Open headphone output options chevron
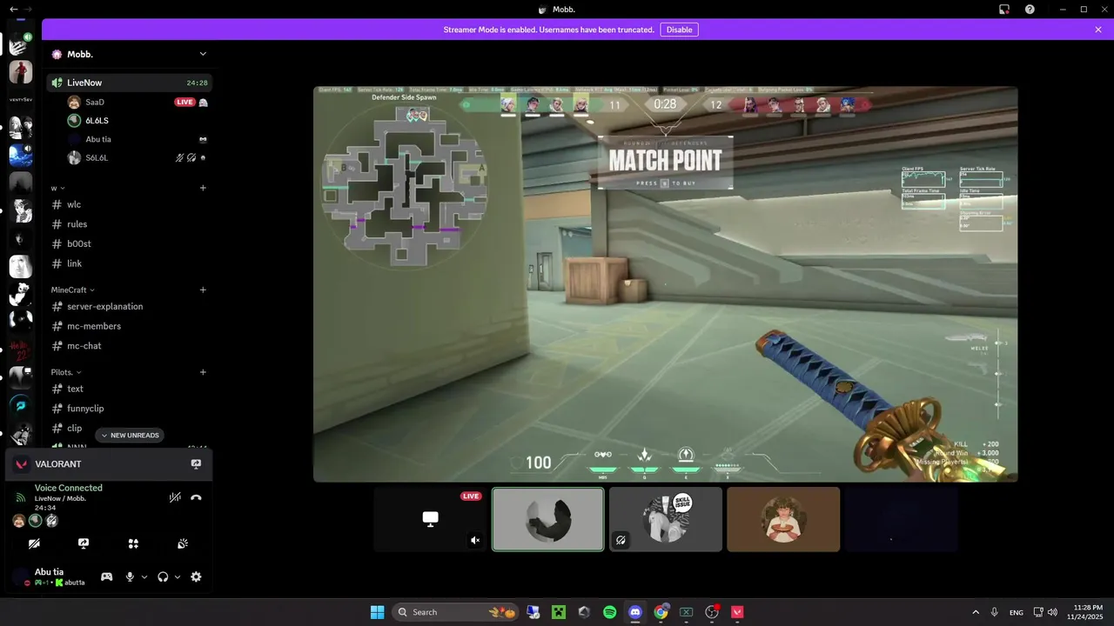Viewport: 1114px width, 626px height. coord(178,576)
